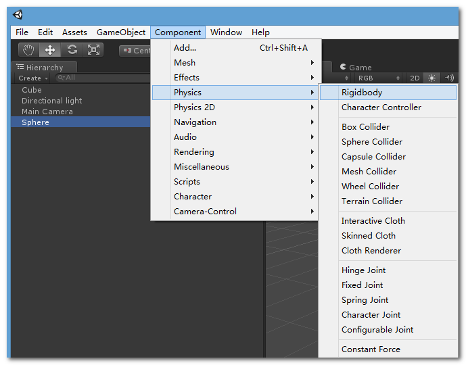Screen dimensions: 466x365
Task: Open the Assets menu
Action: point(74,32)
